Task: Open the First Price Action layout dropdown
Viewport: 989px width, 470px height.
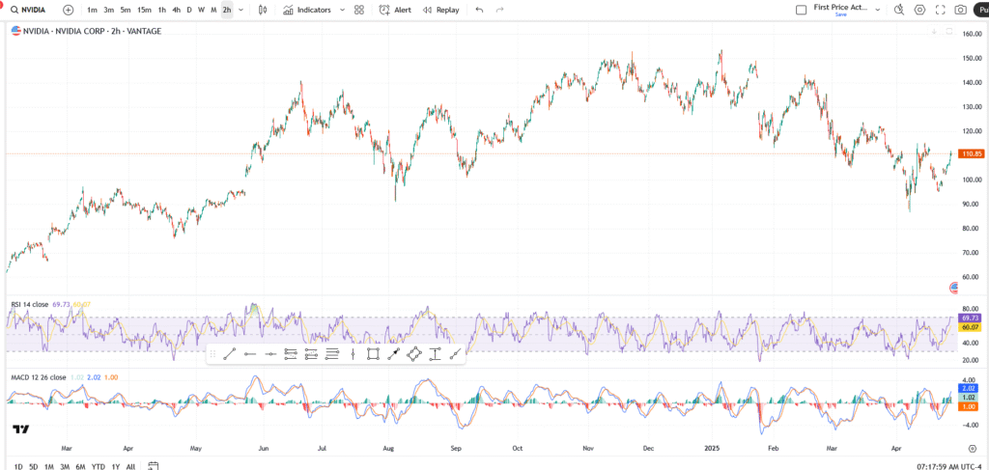Action: point(876,10)
